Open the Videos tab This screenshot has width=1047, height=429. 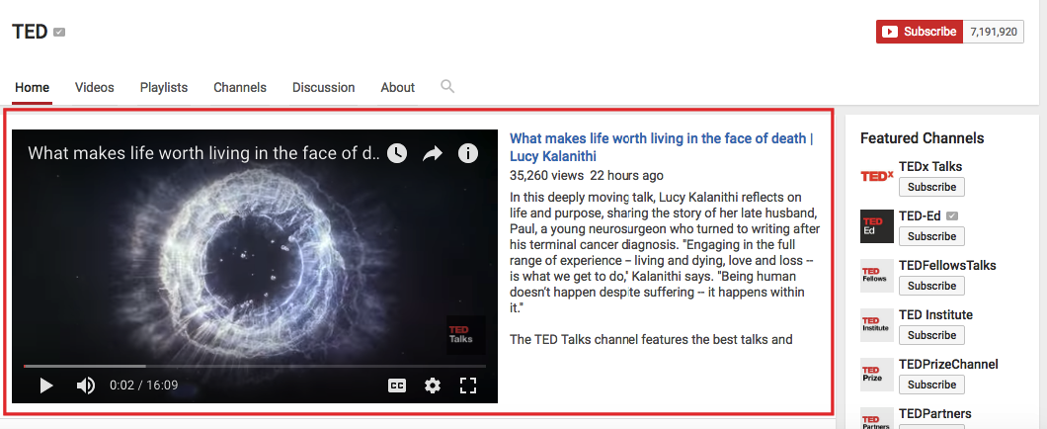click(x=94, y=88)
